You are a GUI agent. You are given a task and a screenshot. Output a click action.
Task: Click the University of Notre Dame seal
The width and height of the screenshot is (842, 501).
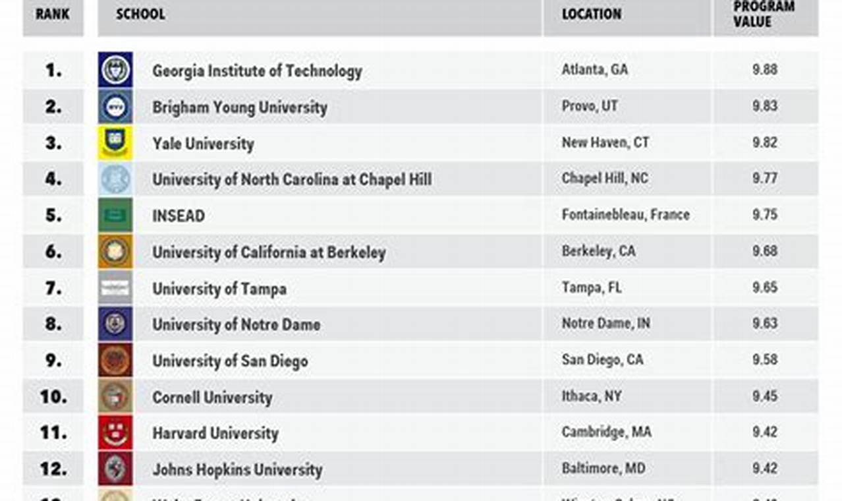[x=115, y=324]
